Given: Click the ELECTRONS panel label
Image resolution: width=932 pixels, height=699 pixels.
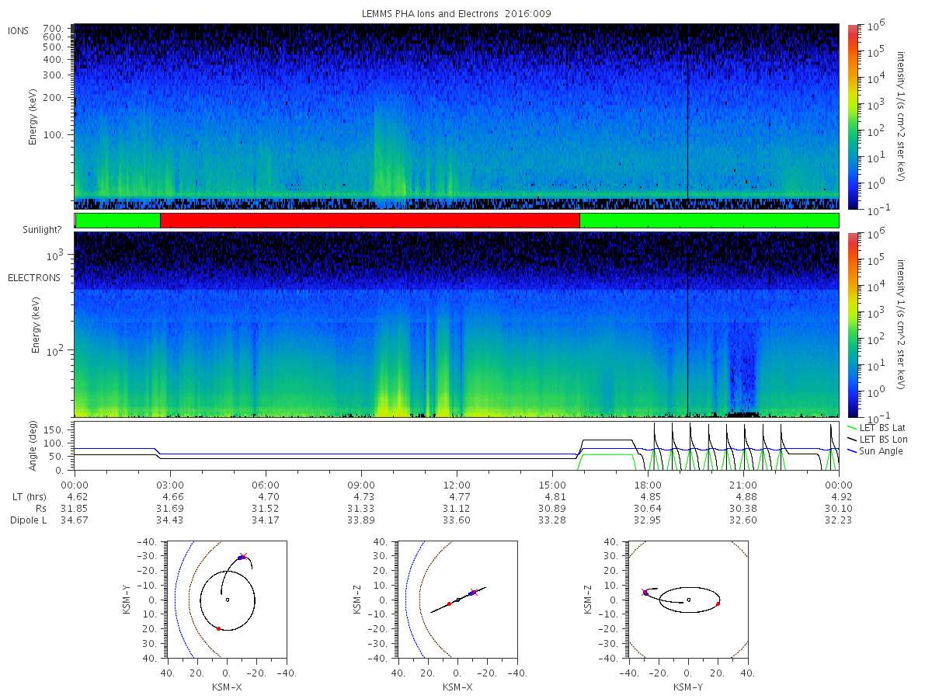Looking at the screenshot, I should (33, 277).
